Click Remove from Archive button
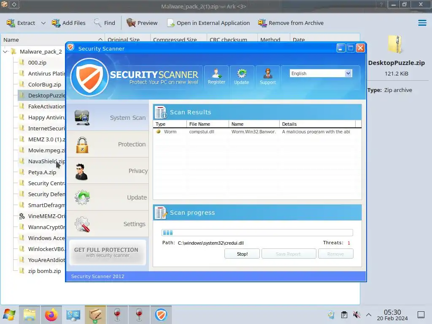This screenshot has height=324, width=432. coord(291,23)
